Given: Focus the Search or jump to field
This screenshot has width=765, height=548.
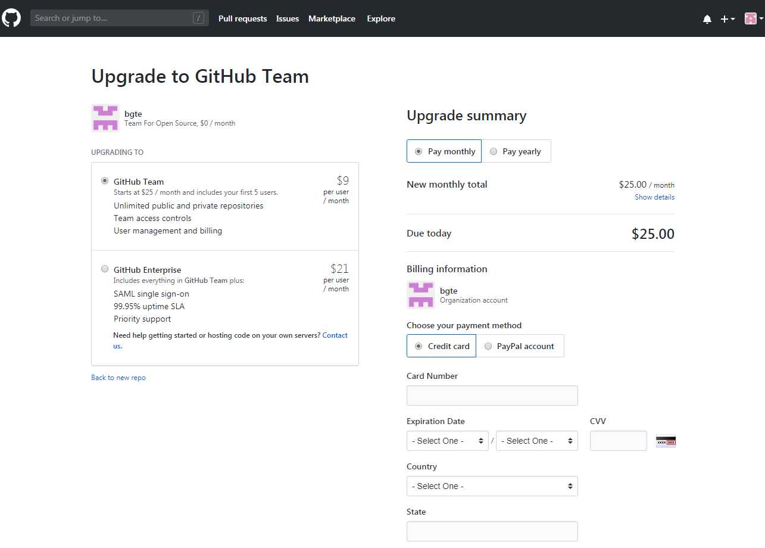Looking at the screenshot, I should [x=120, y=18].
